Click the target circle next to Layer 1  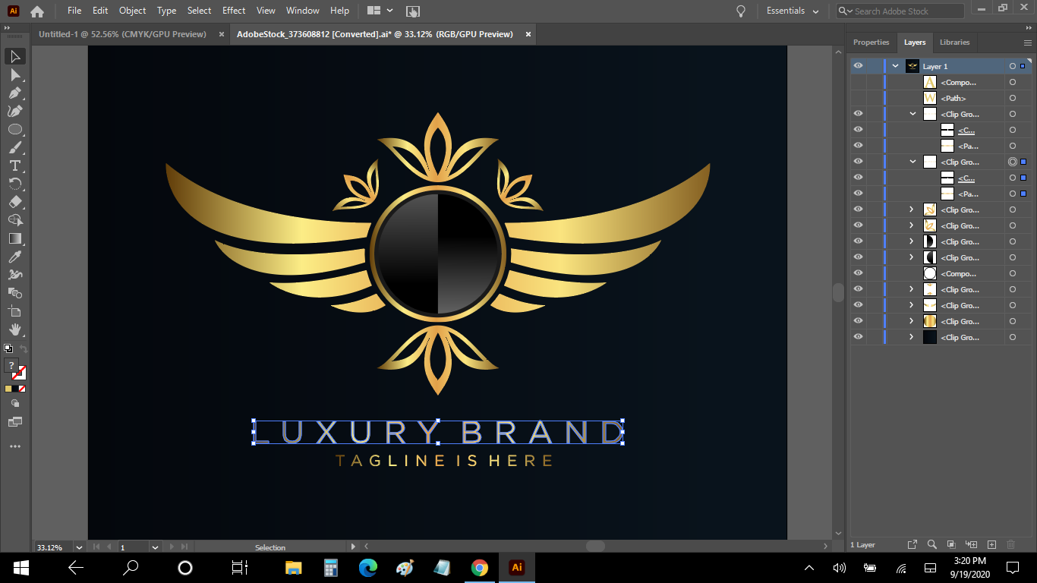click(1013, 65)
